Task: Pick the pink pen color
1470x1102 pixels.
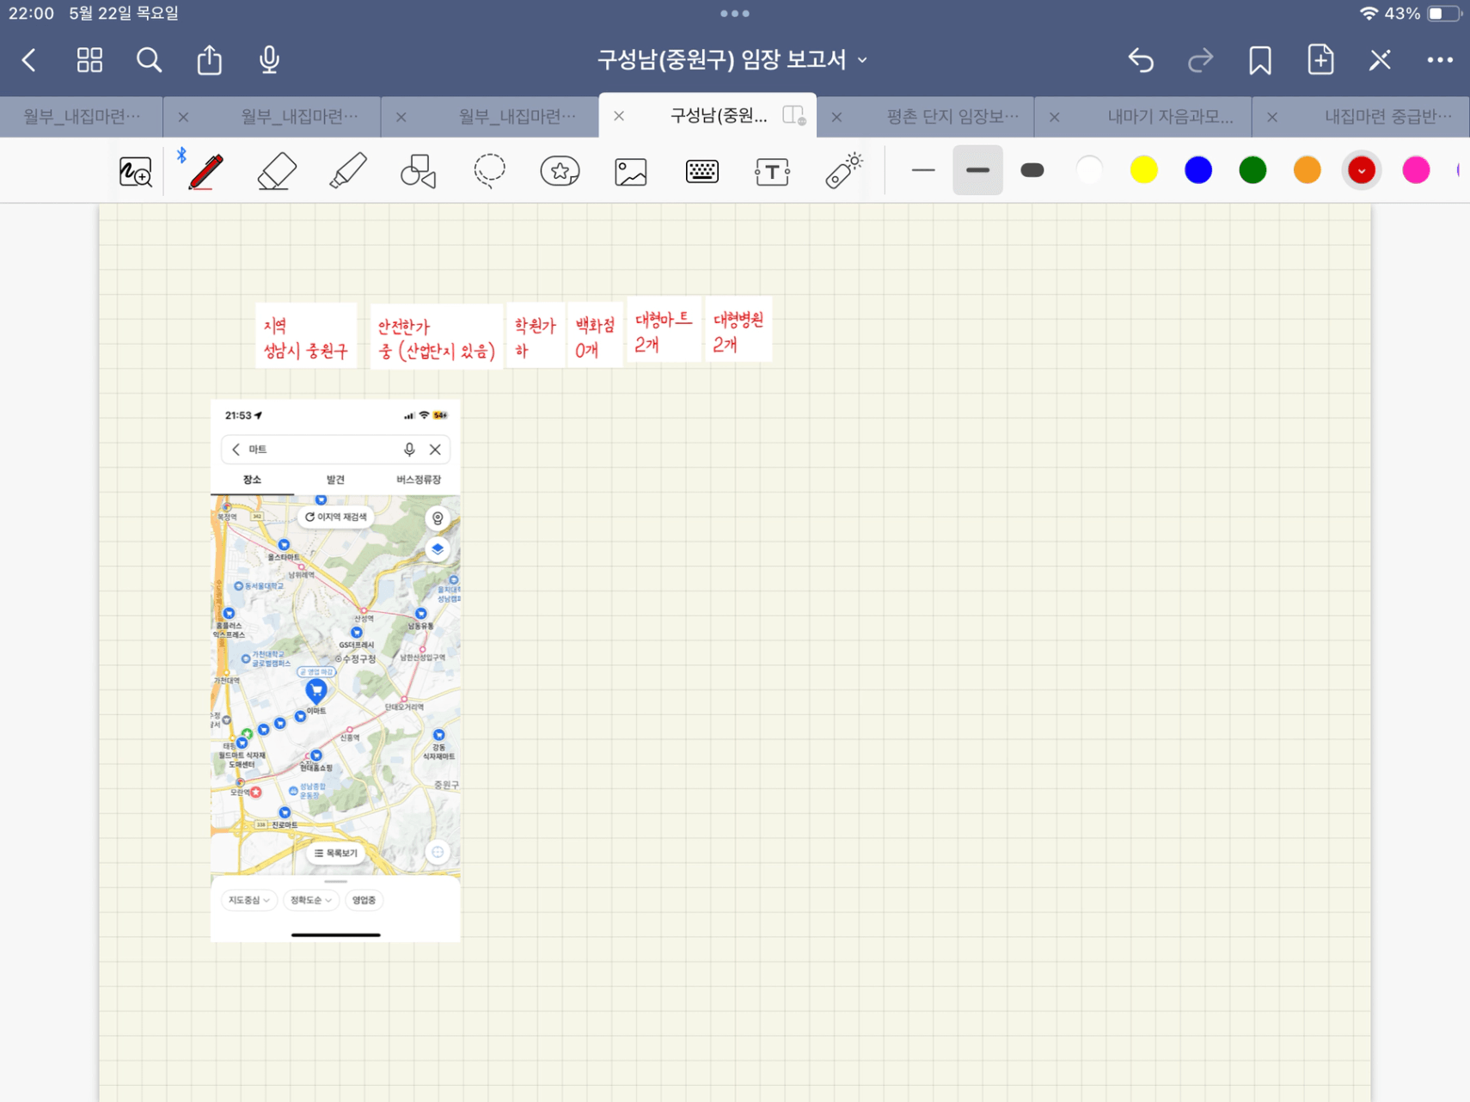Action: coord(1416,170)
